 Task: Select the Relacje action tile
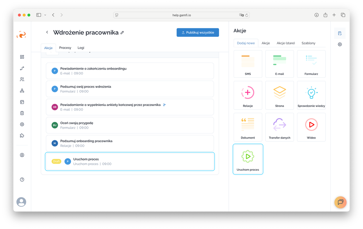pyautogui.click(x=248, y=95)
